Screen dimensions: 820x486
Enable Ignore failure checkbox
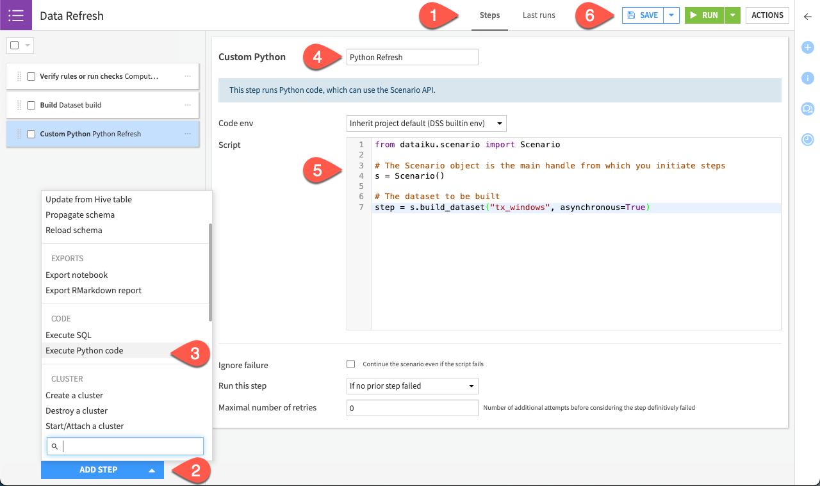[x=350, y=364]
